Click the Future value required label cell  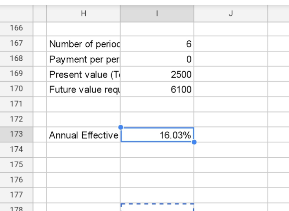83,89
